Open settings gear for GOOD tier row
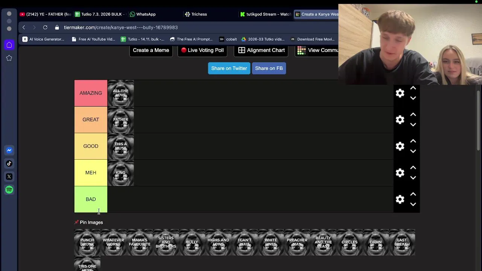 pos(400,146)
